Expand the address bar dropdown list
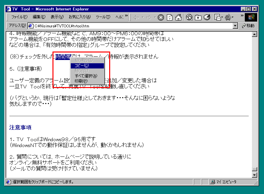The width and height of the screenshot is (264, 194). pyautogui.click(x=235, y=26)
